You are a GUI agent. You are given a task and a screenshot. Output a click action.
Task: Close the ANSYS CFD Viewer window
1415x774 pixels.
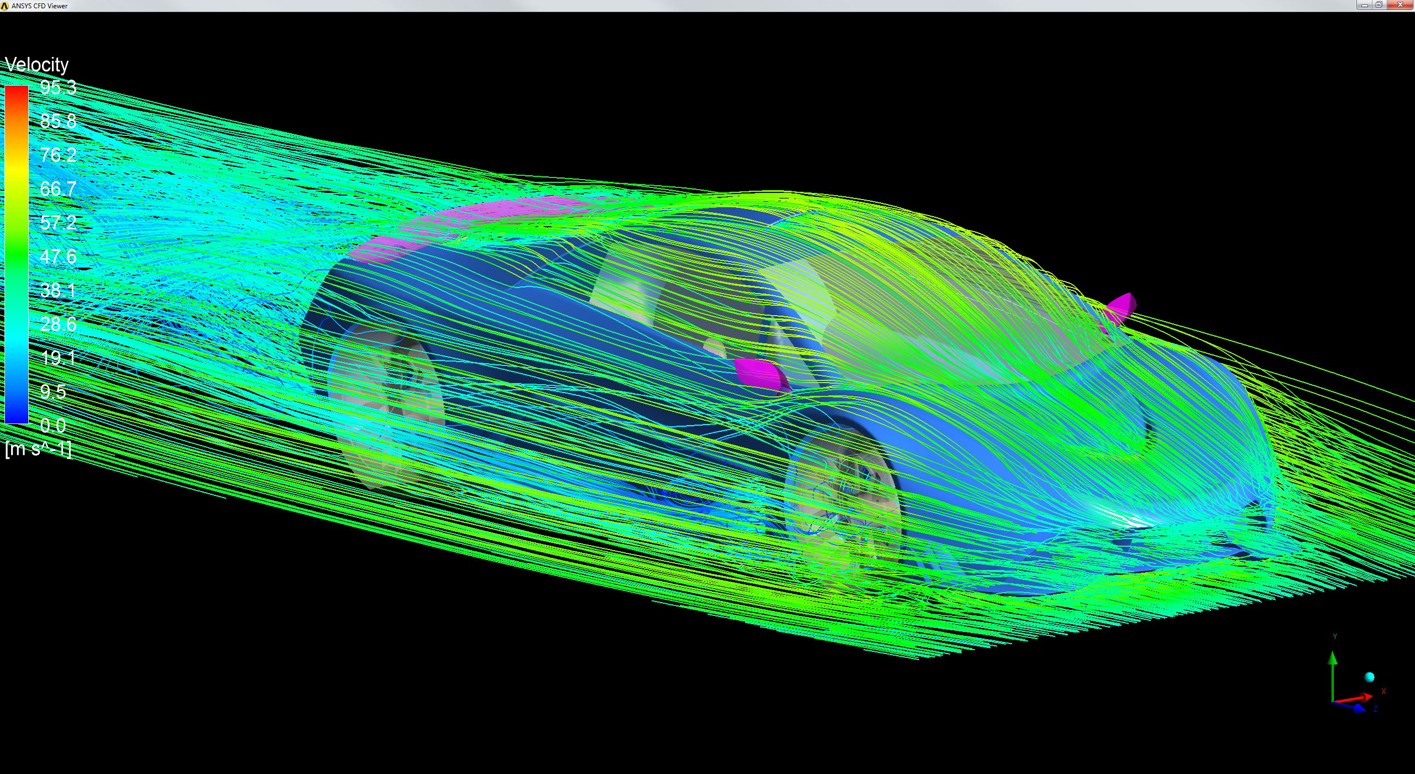[x=1400, y=5]
